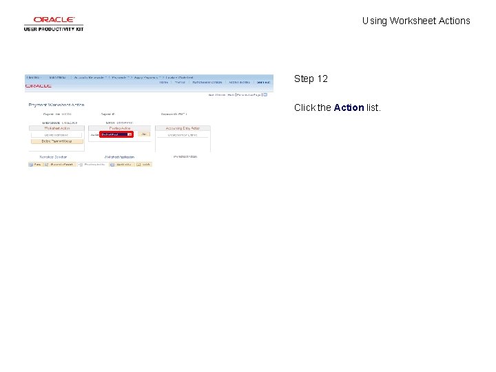
Task: Click the Payment Worksheet Action page title
Action: point(56,105)
